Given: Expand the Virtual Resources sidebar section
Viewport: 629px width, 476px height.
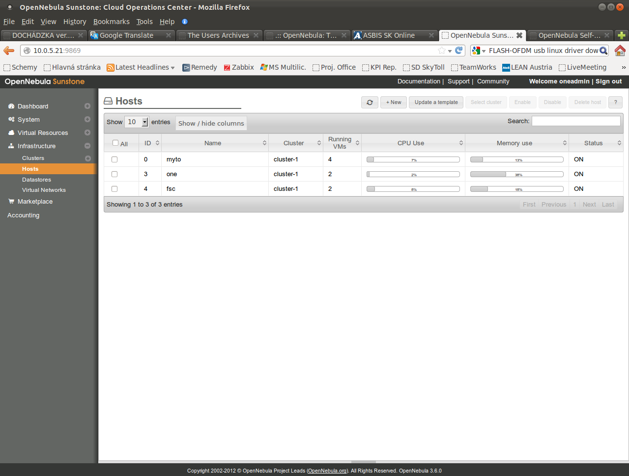Looking at the screenshot, I should tap(87, 132).
